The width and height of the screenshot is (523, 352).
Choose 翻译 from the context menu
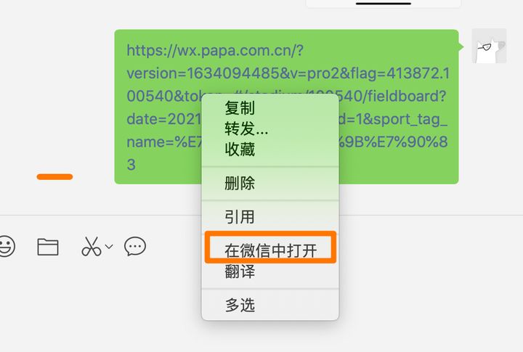click(240, 271)
